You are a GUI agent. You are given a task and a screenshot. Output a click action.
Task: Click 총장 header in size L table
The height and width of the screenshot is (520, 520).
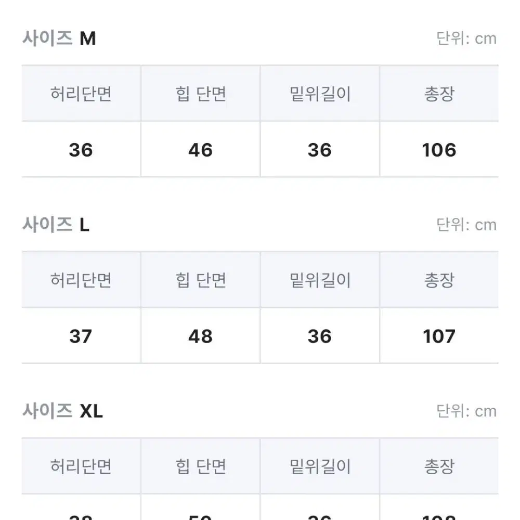click(439, 280)
